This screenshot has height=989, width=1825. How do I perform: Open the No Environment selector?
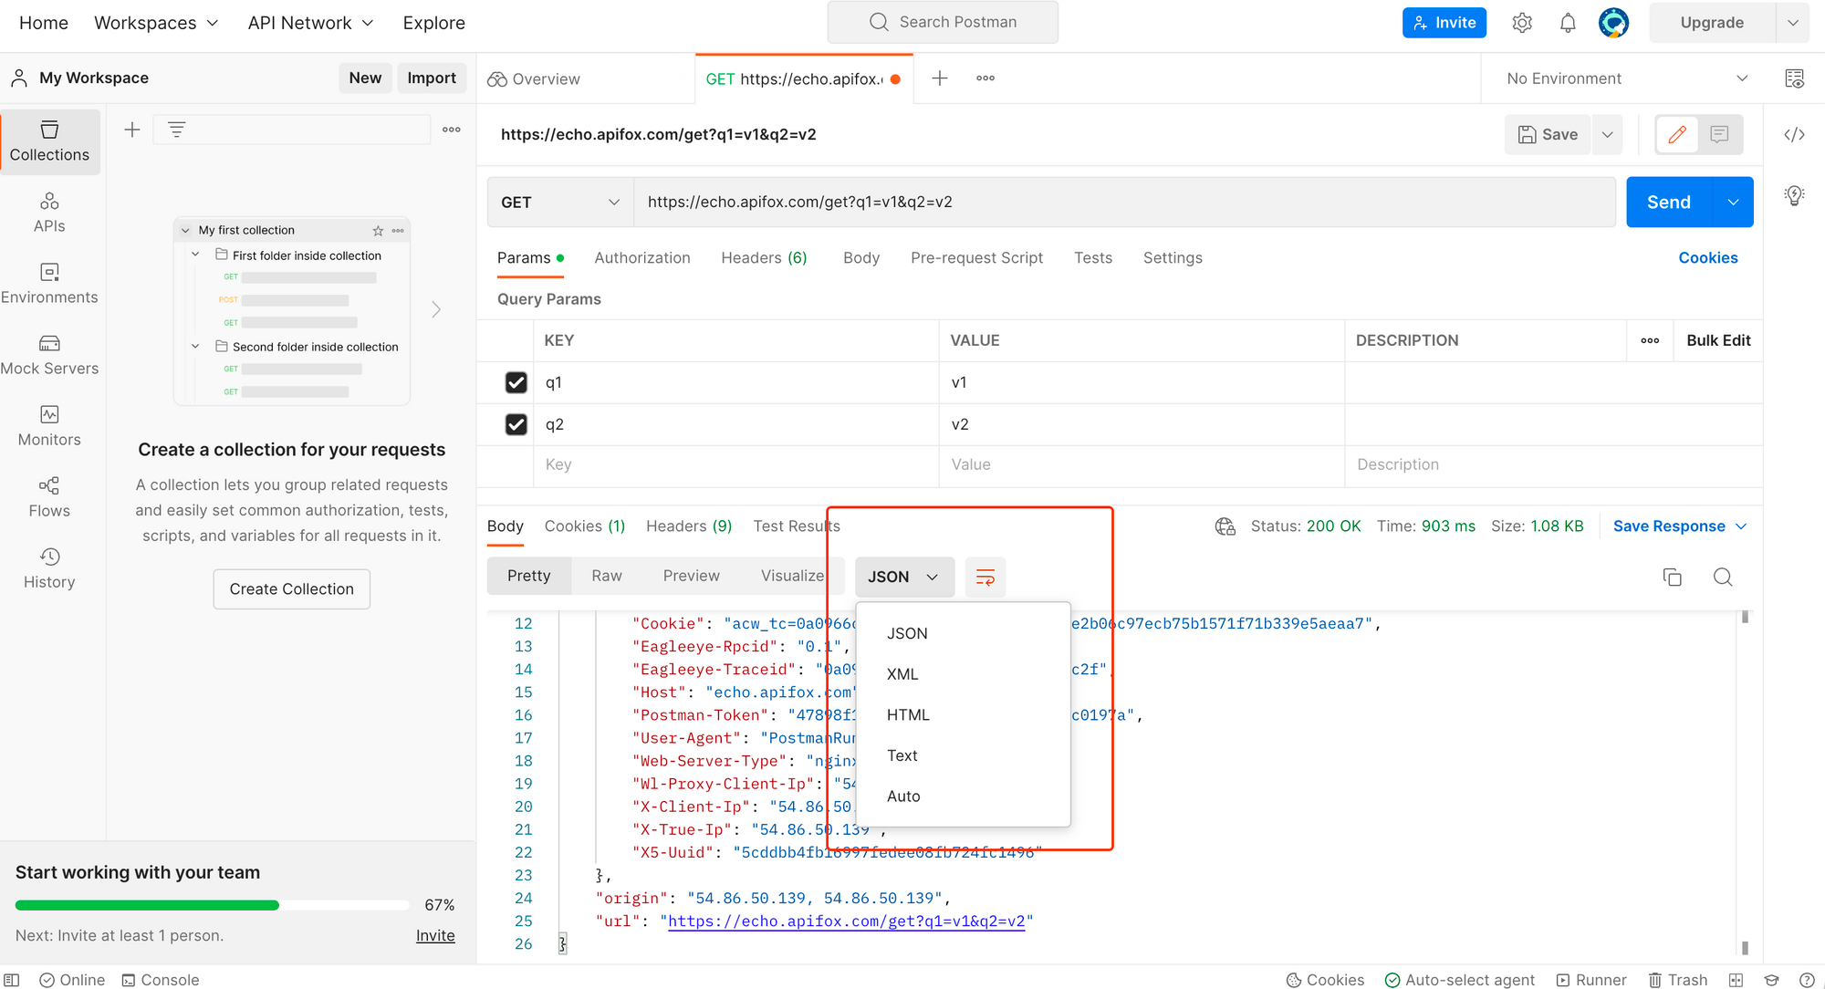tap(1622, 78)
